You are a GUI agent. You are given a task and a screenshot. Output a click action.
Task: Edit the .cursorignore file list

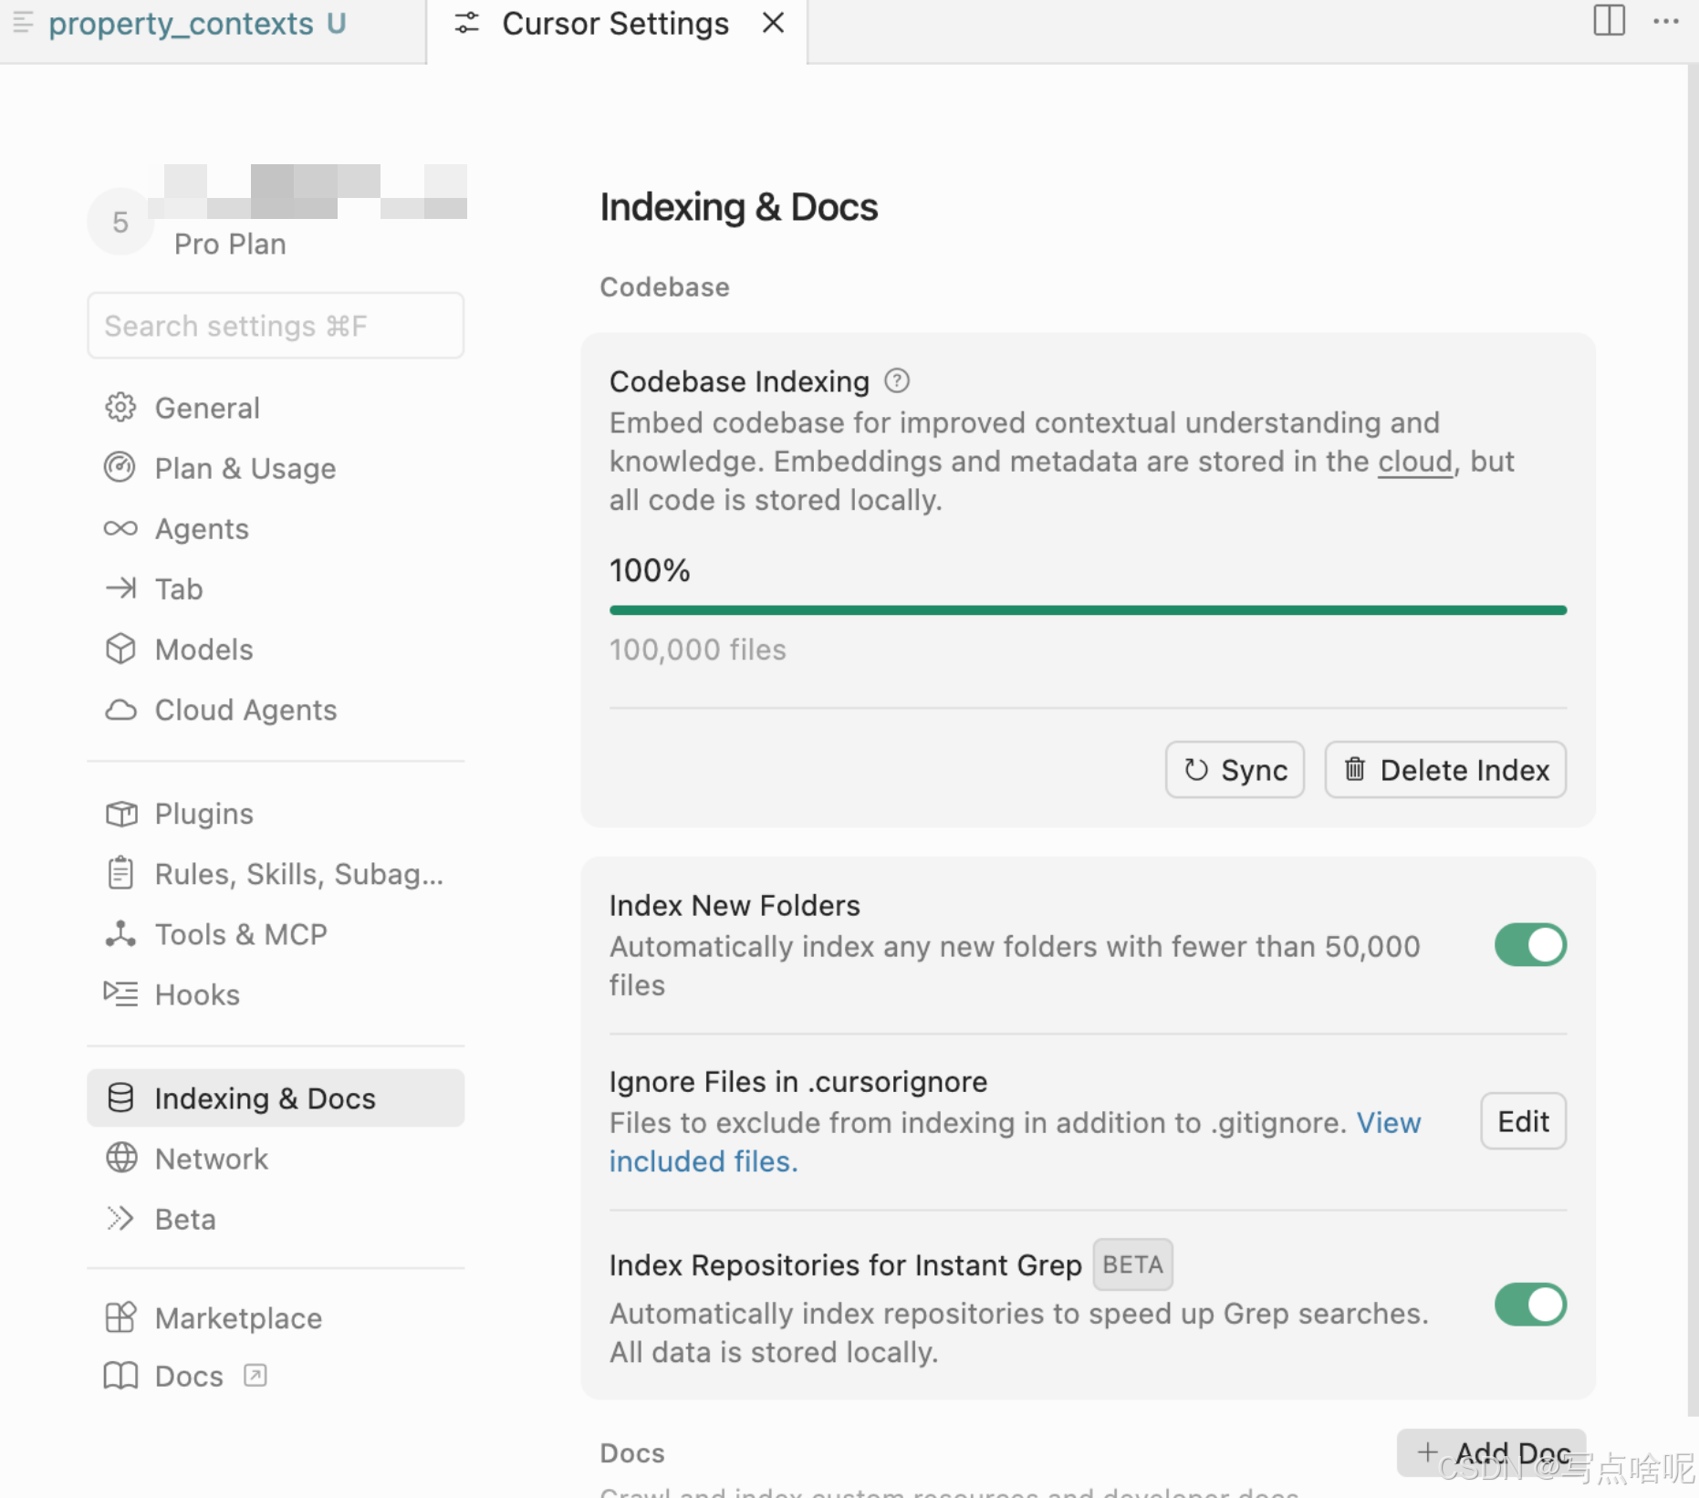[1523, 1121]
